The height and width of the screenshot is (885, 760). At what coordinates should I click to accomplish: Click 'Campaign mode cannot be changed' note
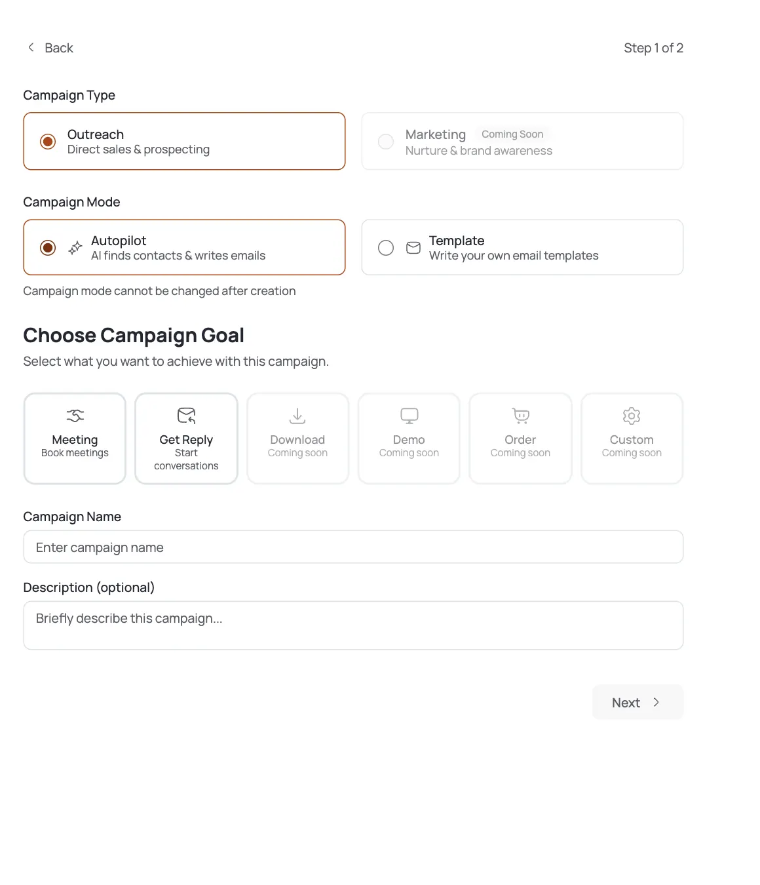pyautogui.click(x=159, y=291)
